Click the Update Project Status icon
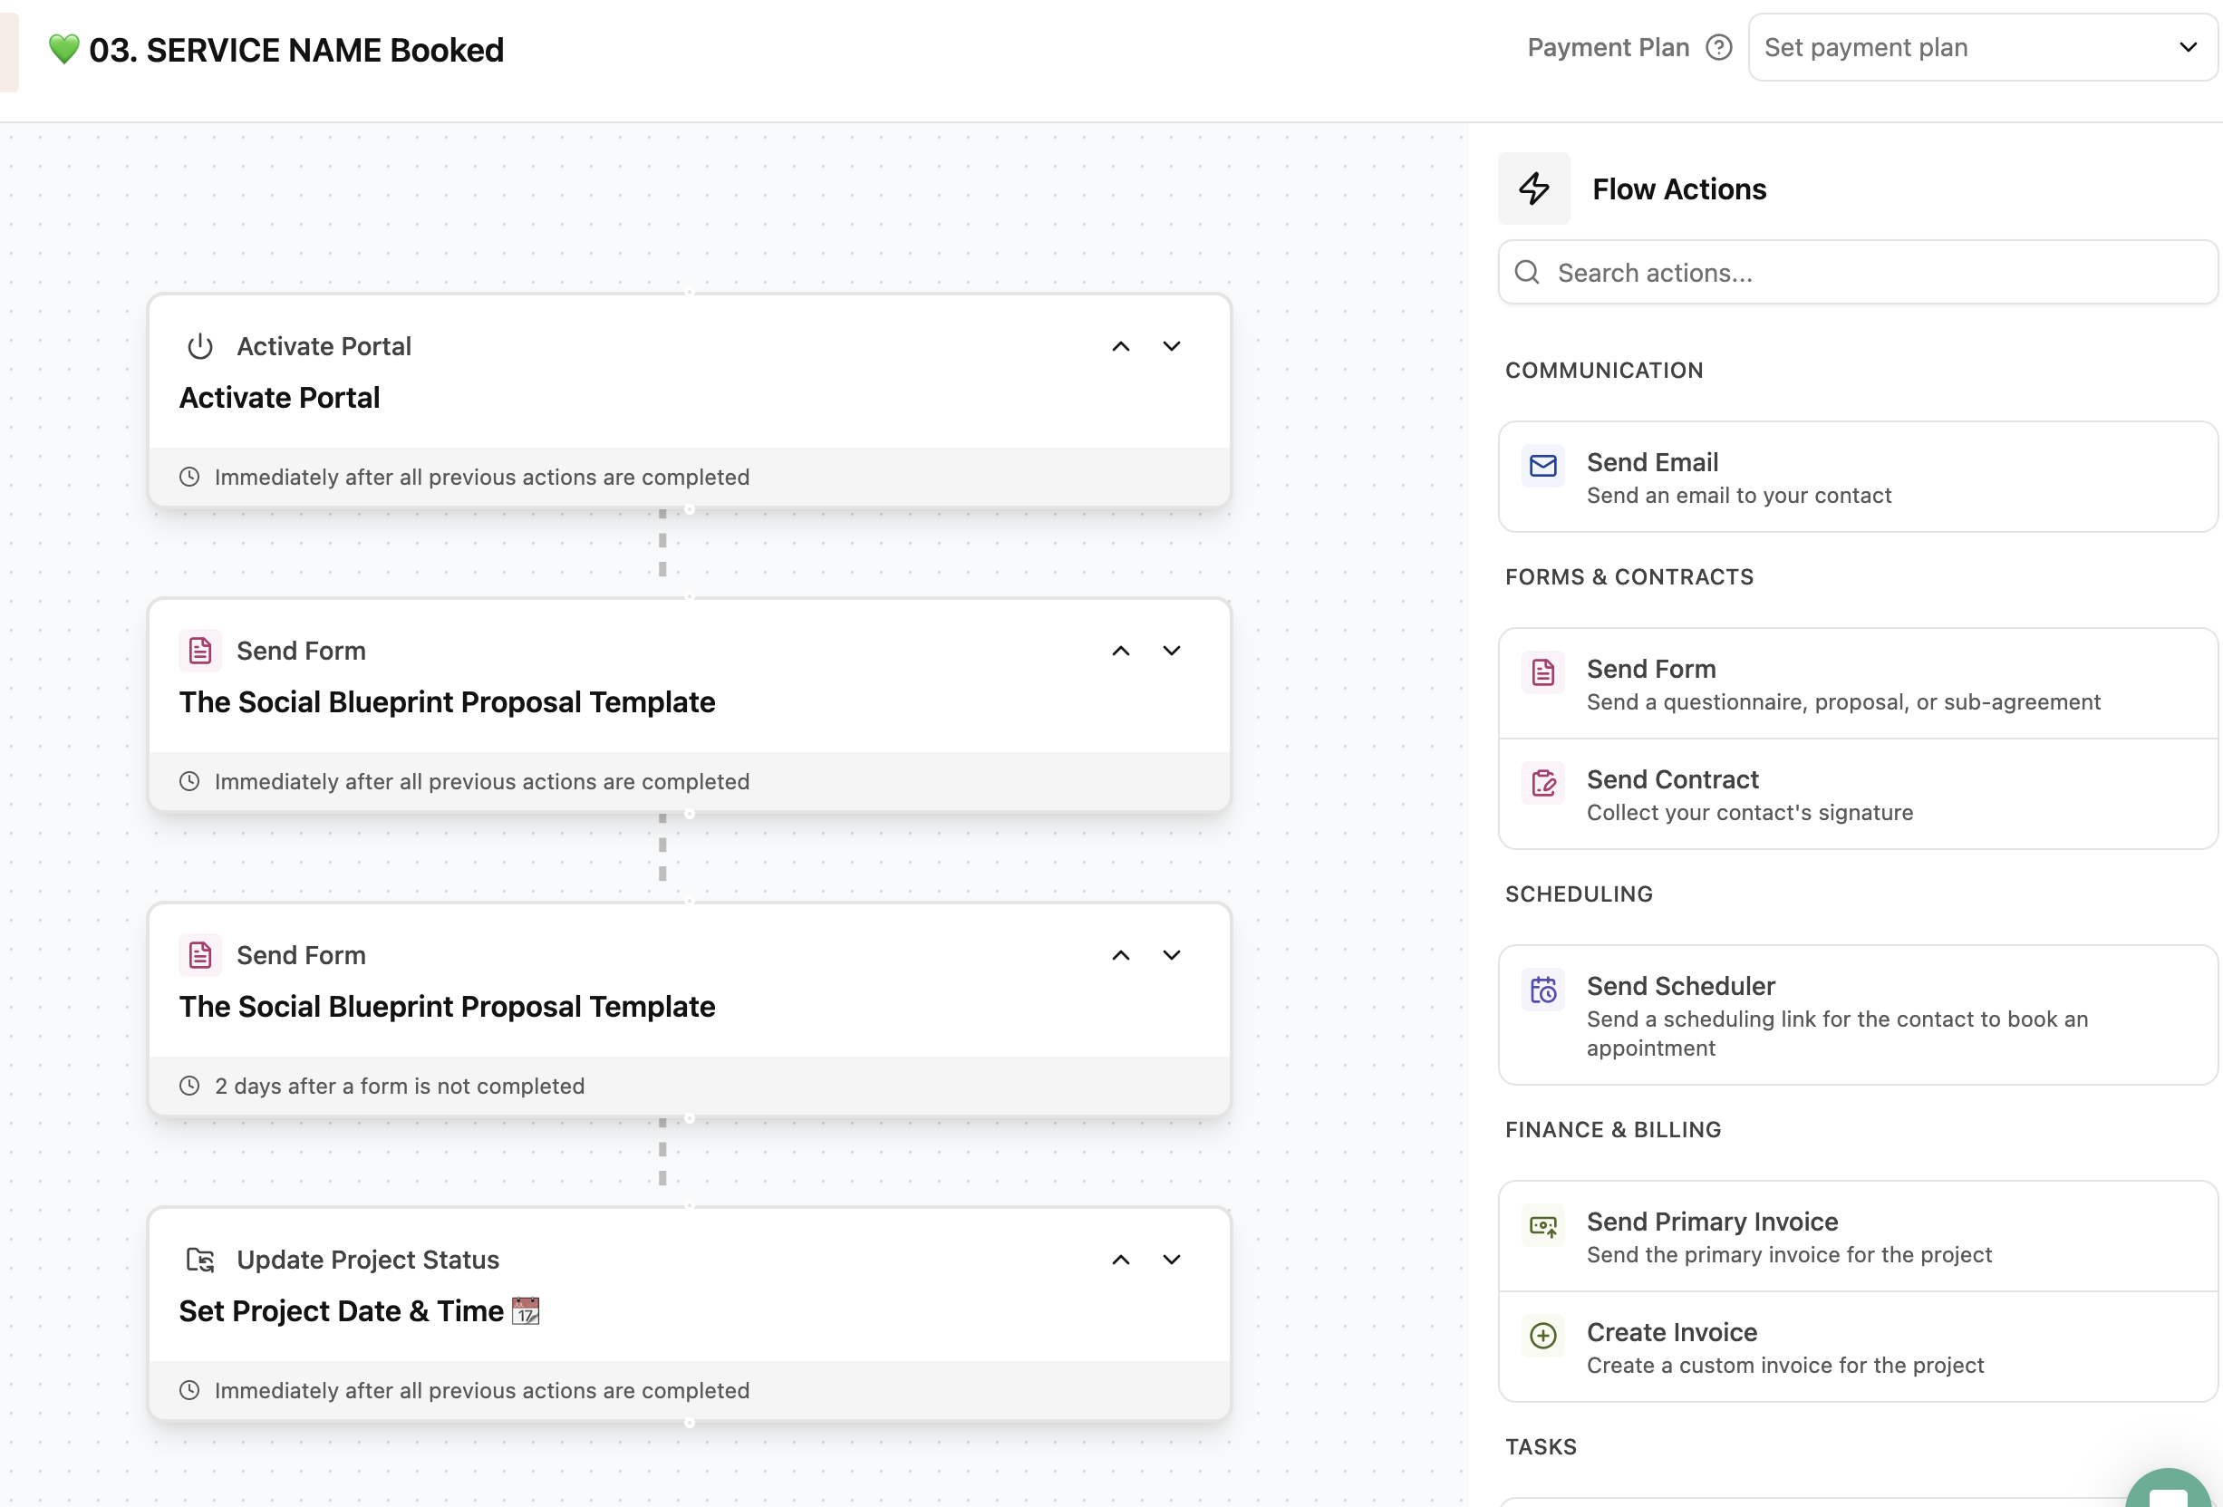 coord(201,1260)
